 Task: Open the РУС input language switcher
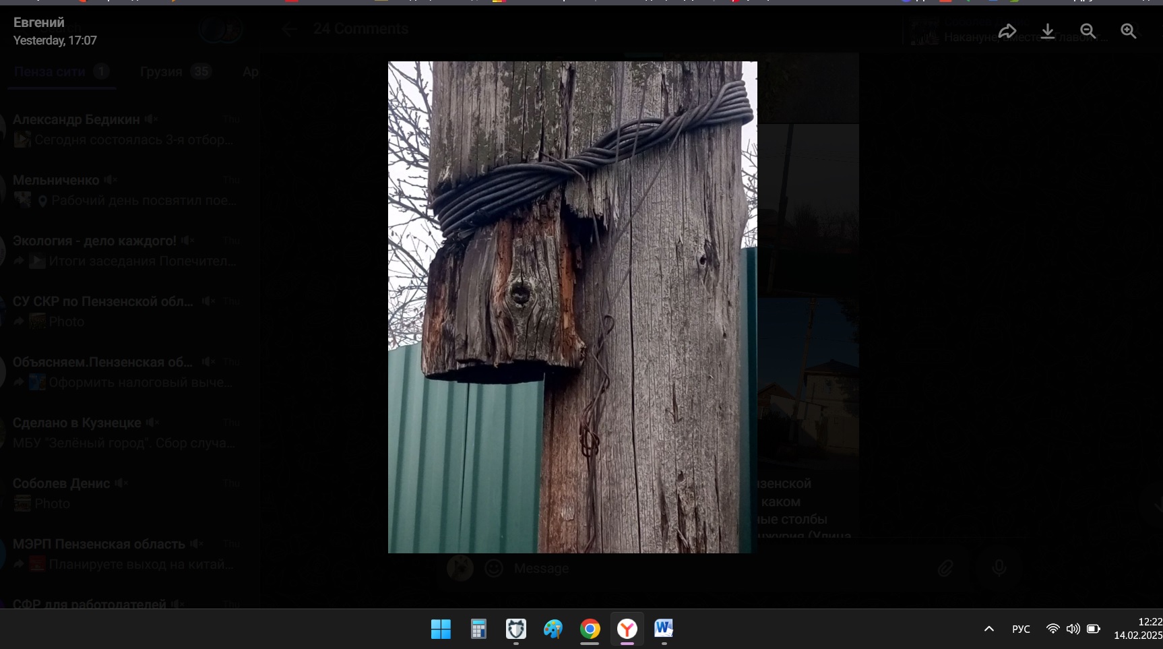tap(1021, 629)
